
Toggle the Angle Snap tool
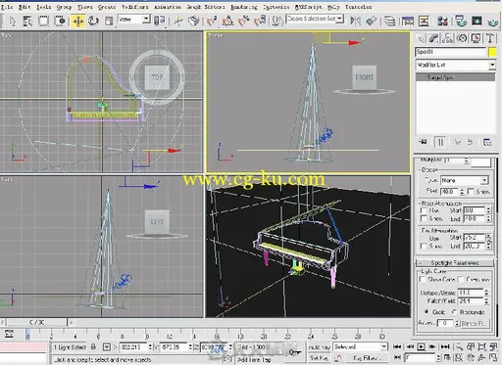[227, 22]
